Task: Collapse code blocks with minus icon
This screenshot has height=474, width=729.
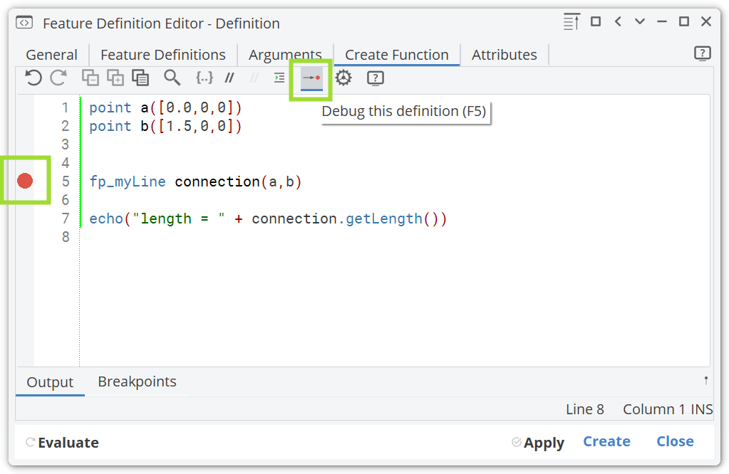Action: tap(91, 78)
